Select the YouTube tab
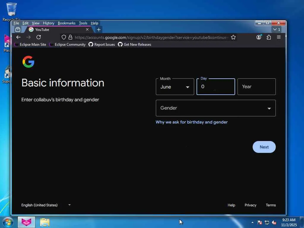This screenshot has width=304, height=228. pyautogui.click(x=58, y=29)
